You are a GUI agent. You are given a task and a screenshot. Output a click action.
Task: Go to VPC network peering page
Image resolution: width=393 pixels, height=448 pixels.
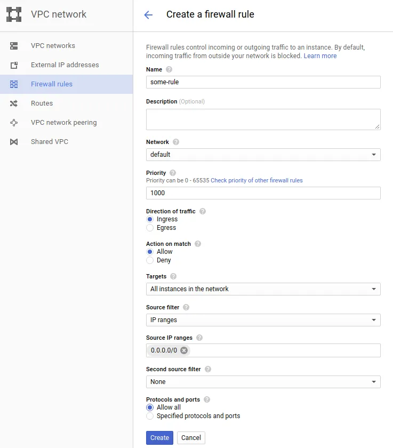click(63, 123)
